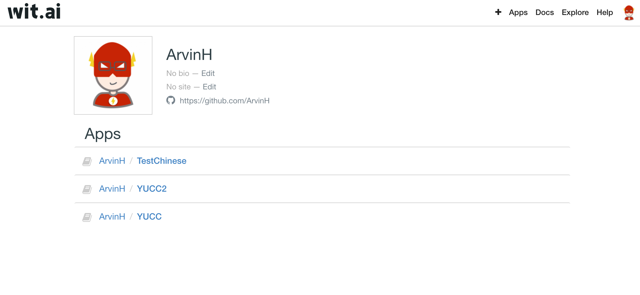
Task: Click the GitHub profile icon link
Action: tap(171, 100)
